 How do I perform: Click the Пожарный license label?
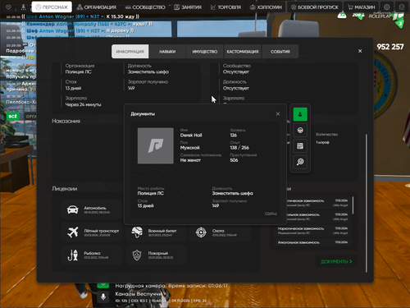158,253
